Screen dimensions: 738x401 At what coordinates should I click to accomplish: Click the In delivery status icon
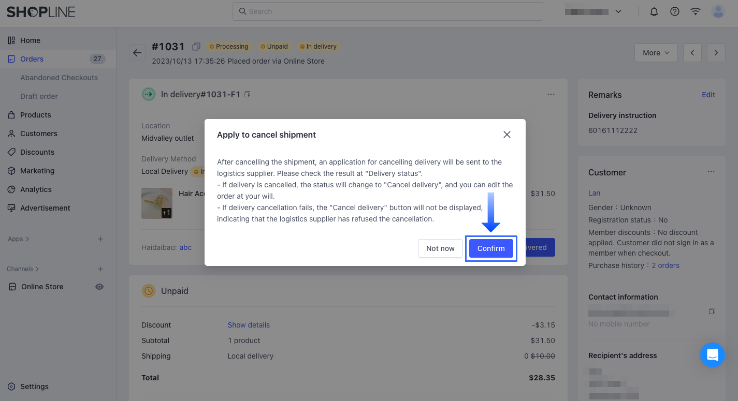[149, 94]
